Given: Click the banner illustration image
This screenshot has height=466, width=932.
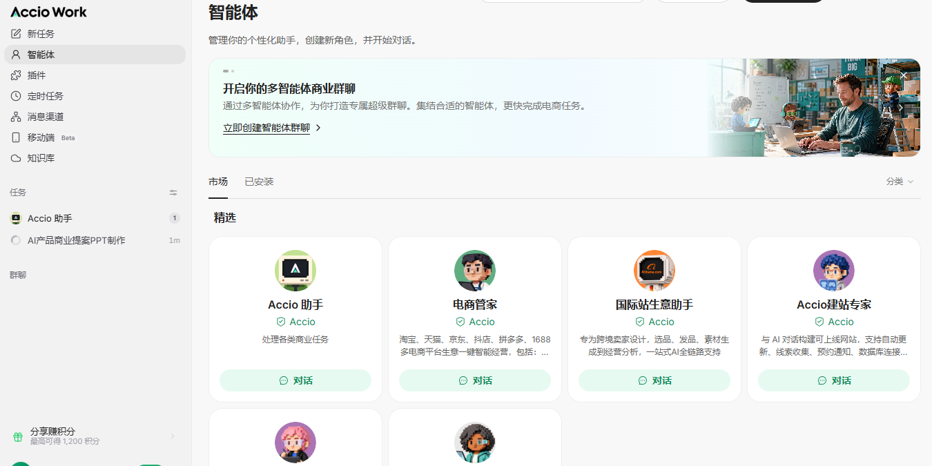Looking at the screenshot, I should (814, 108).
